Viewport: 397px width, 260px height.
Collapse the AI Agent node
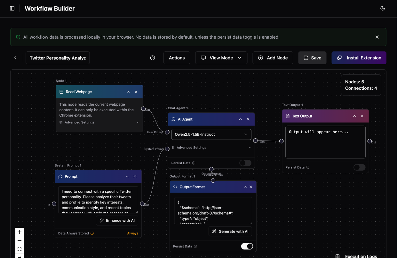click(240, 119)
